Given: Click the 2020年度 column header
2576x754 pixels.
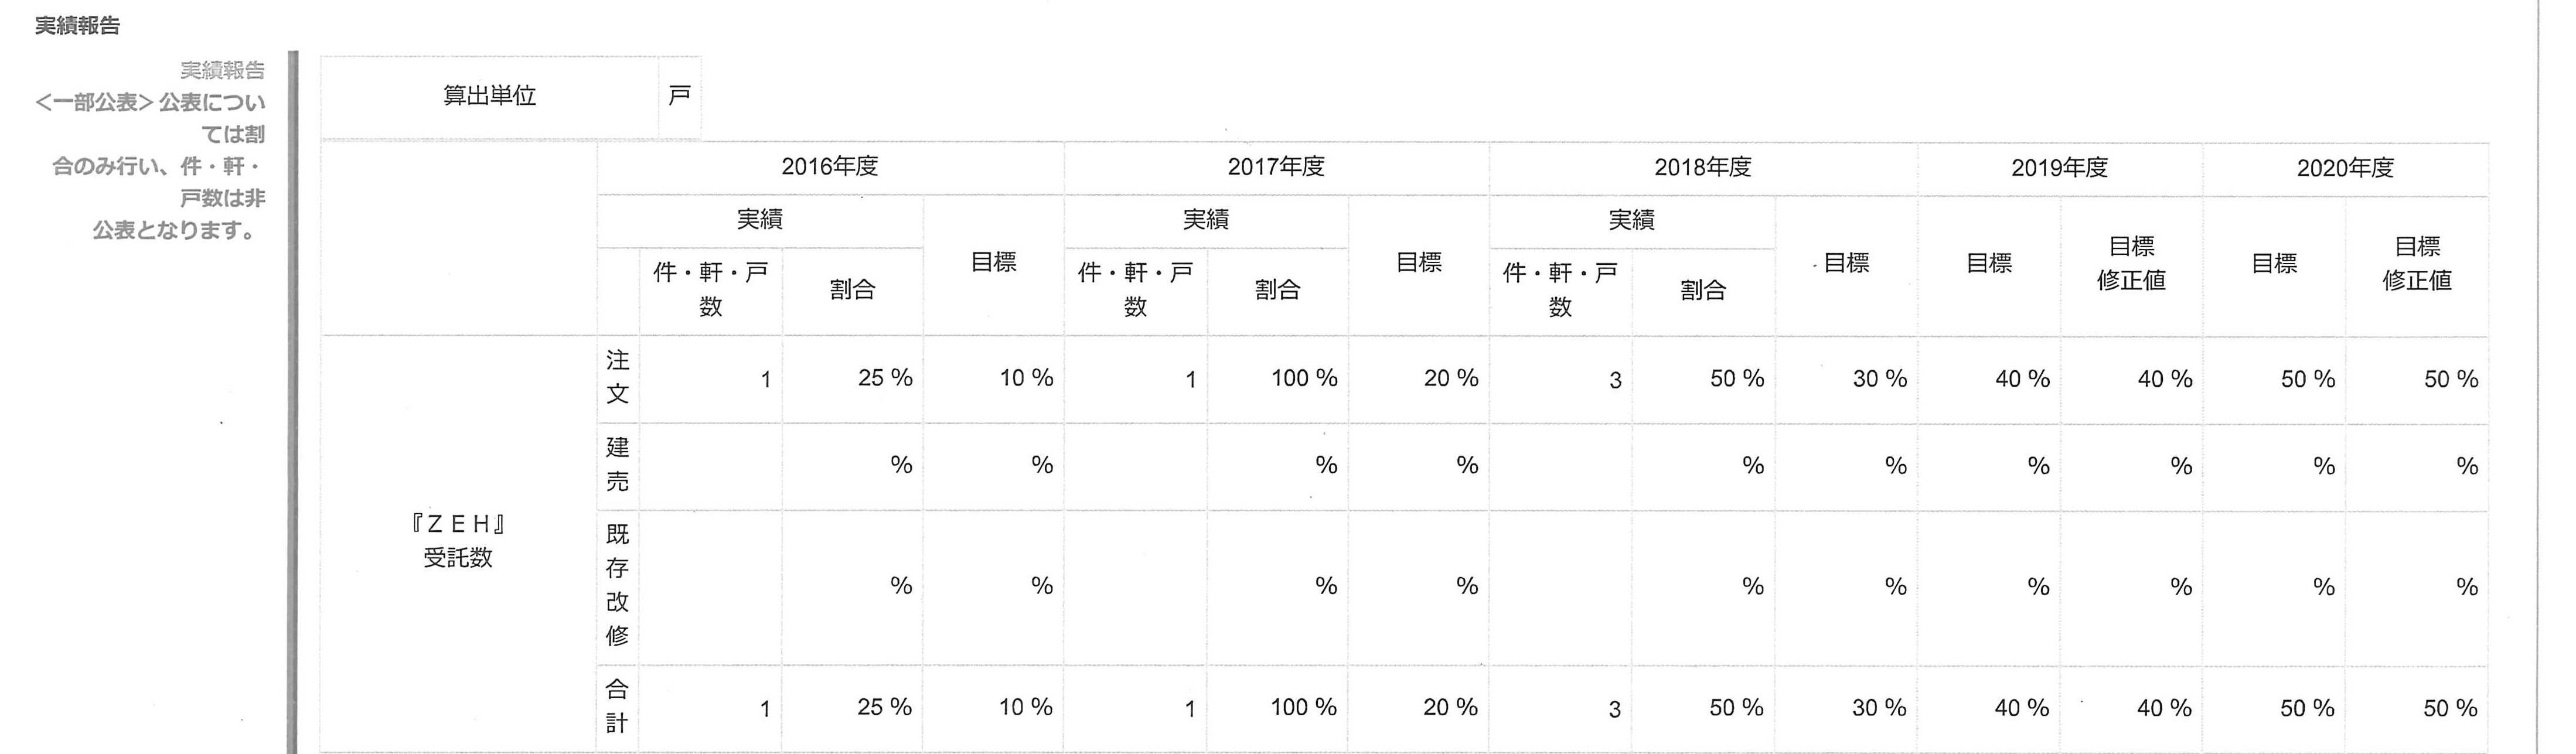Looking at the screenshot, I should pyautogui.click(x=2345, y=168).
